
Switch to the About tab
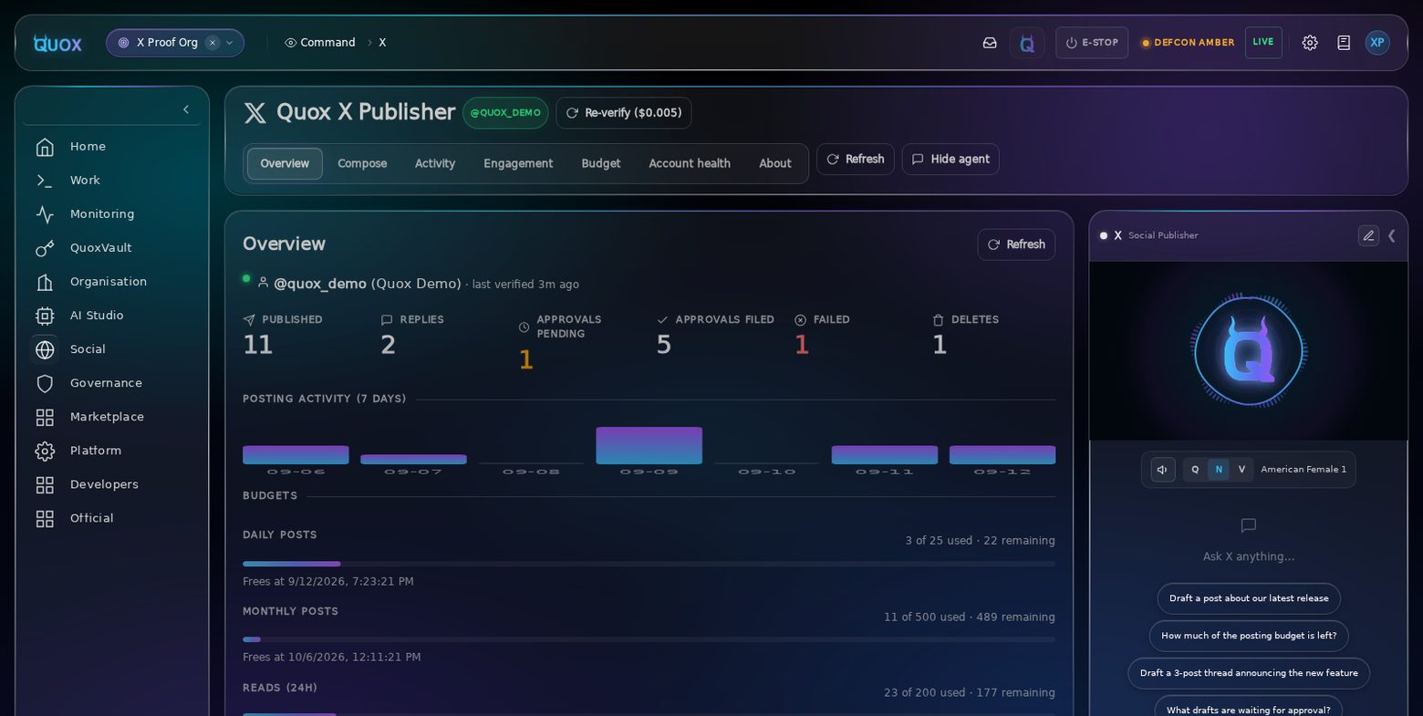click(x=775, y=164)
